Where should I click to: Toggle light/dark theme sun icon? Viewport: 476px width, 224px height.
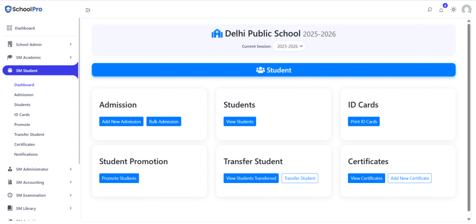pos(454,9)
